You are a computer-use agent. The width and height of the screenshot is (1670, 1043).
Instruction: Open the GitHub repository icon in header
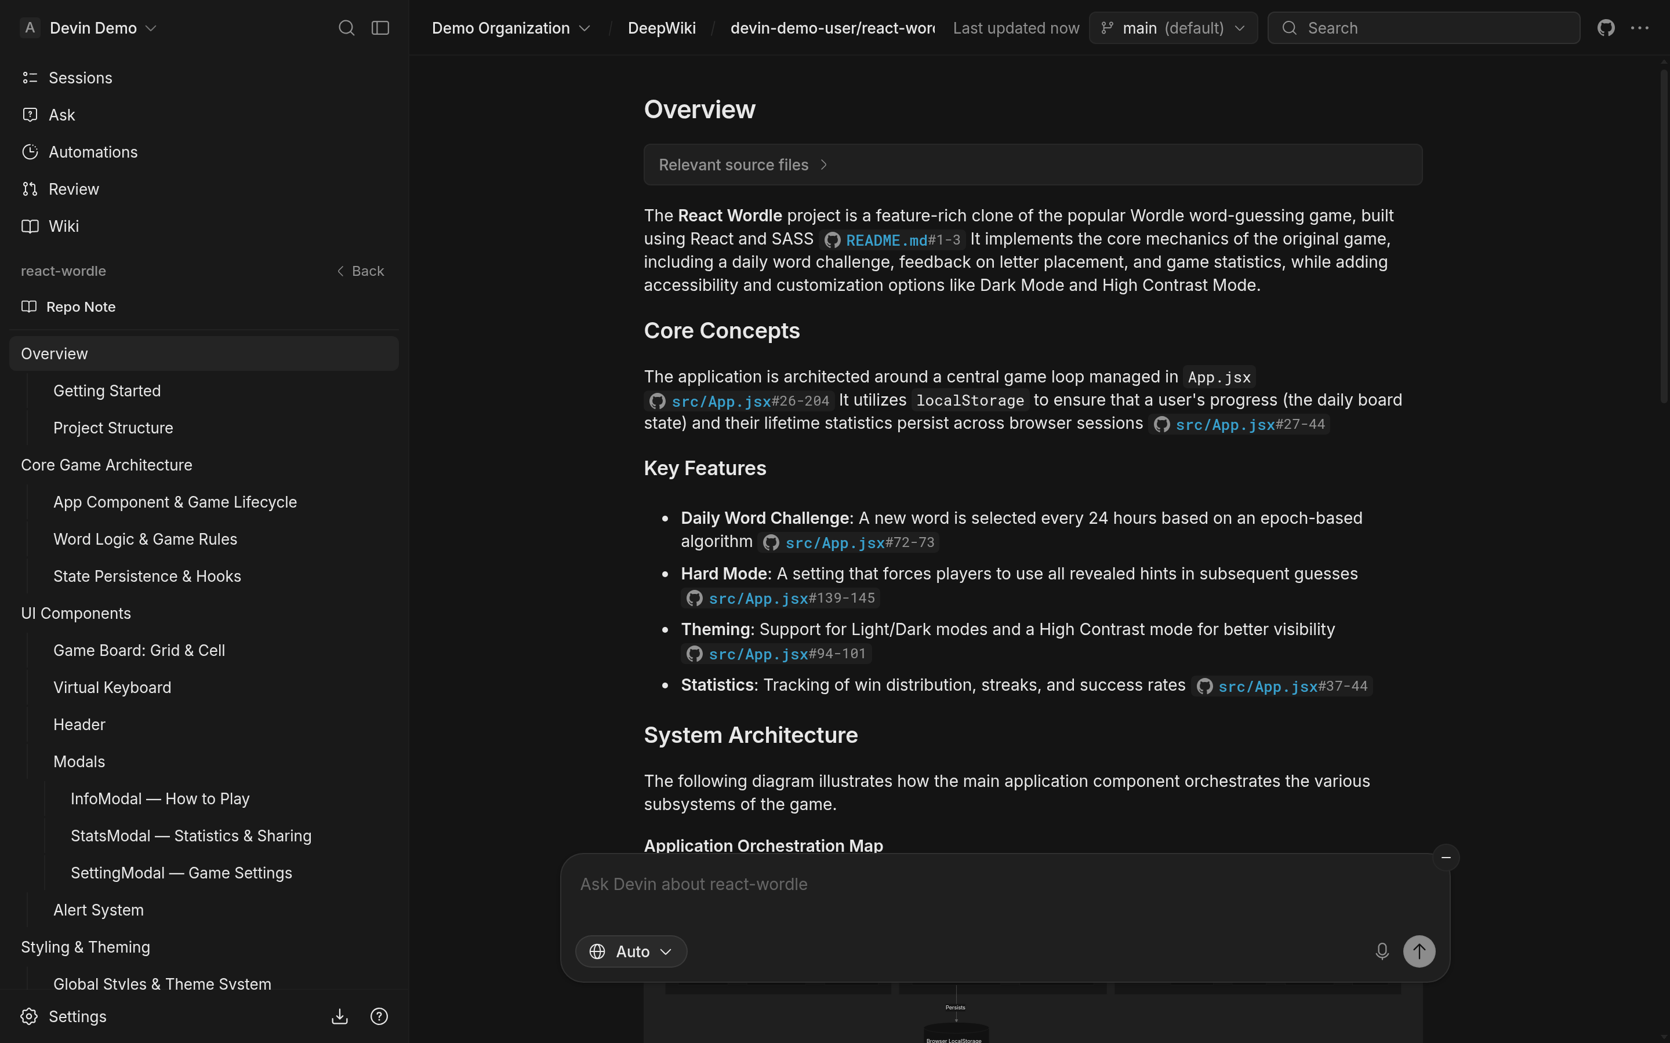(x=1606, y=28)
